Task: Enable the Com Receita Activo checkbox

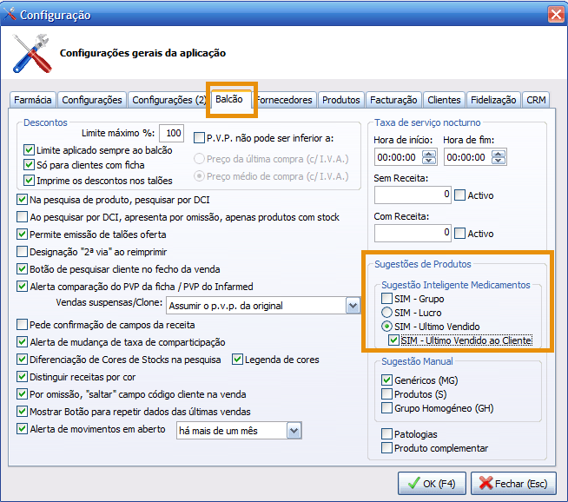Action: pos(460,234)
